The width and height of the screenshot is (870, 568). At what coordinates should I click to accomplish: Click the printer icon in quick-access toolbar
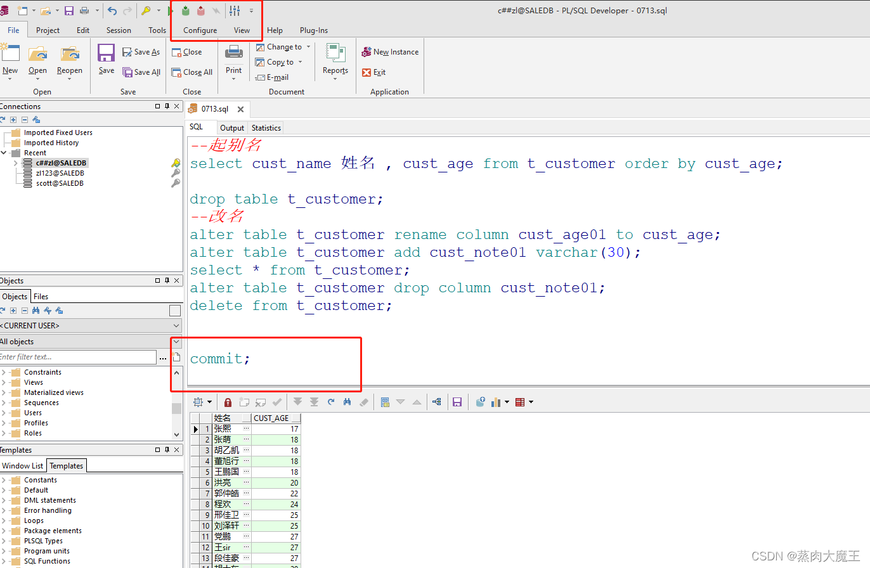click(x=84, y=11)
